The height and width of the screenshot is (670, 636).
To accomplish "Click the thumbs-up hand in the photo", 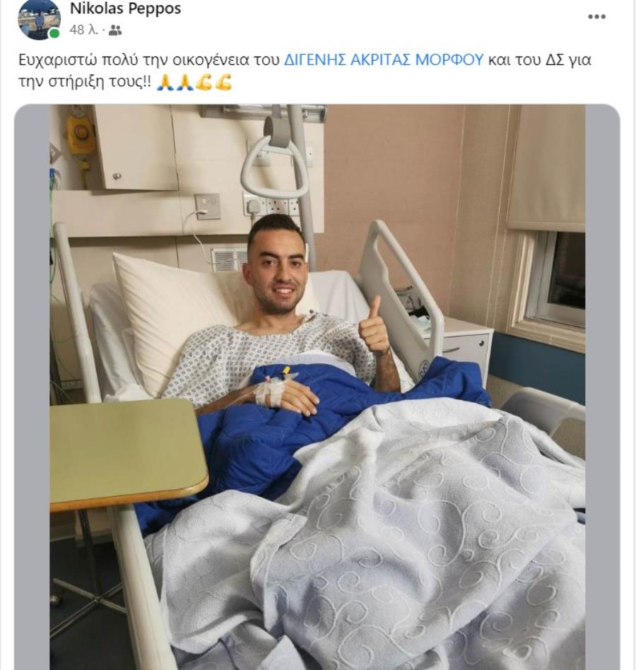I will tap(372, 327).
